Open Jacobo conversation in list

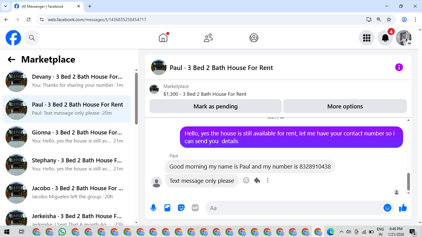click(x=67, y=193)
